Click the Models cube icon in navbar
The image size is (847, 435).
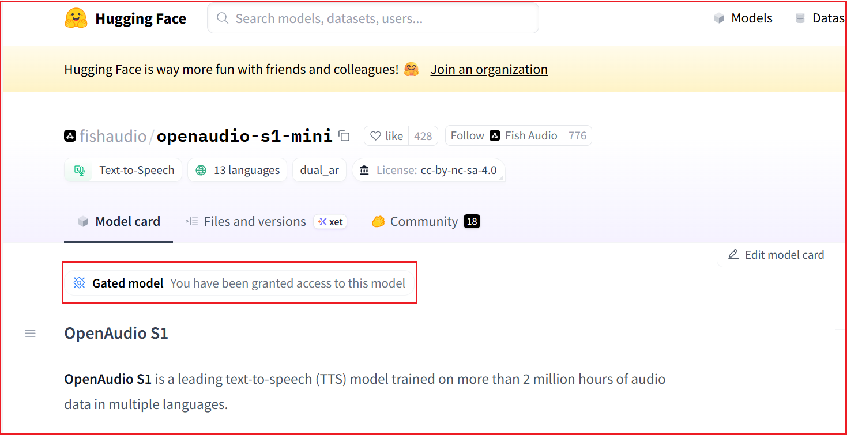(x=718, y=18)
